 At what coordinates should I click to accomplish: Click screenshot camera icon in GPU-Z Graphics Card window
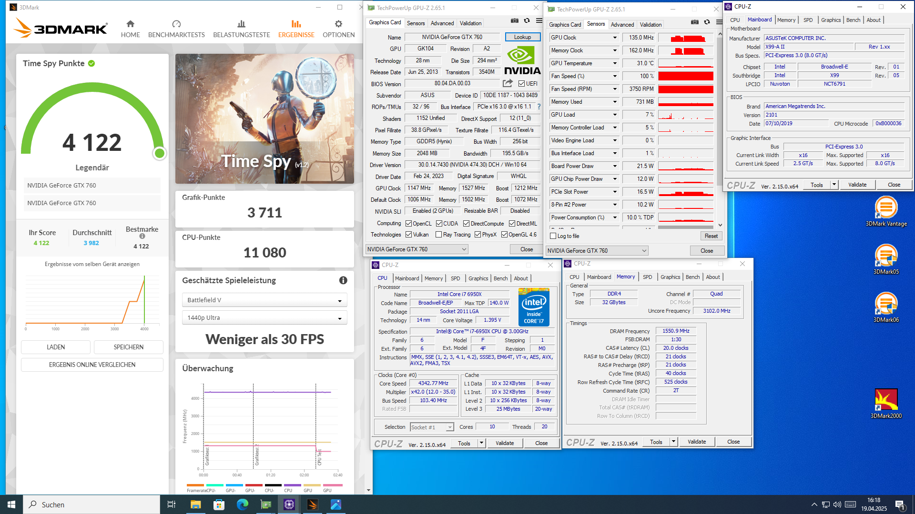click(515, 21)
